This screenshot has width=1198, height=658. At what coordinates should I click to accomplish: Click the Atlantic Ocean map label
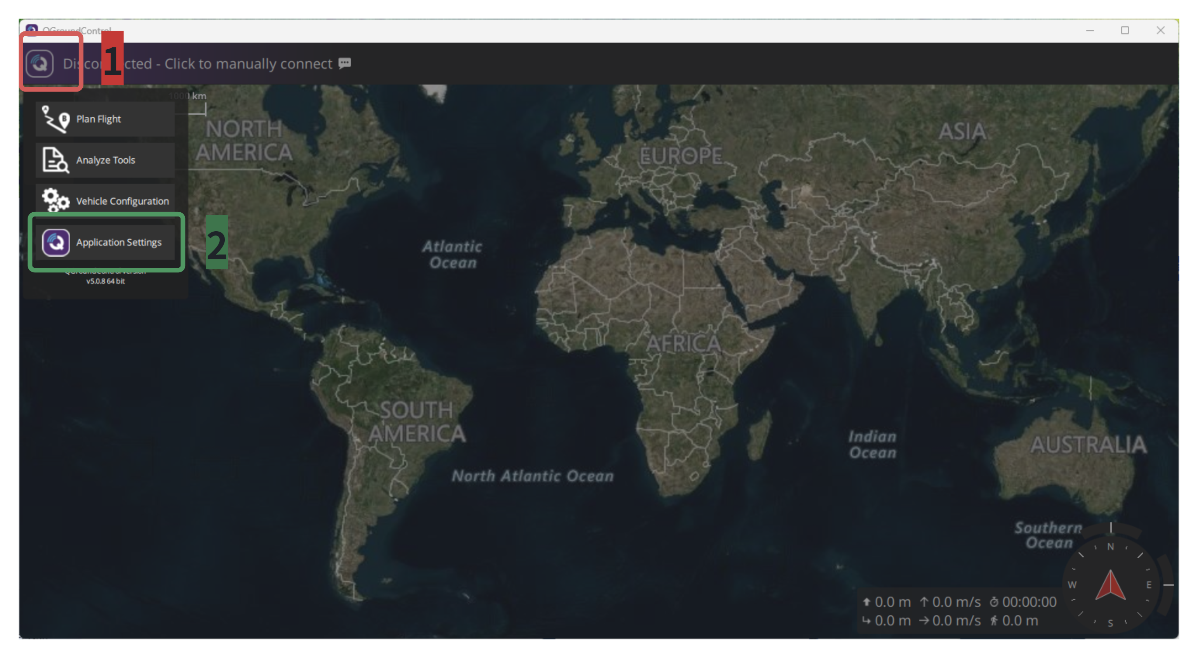click(452, 254)
